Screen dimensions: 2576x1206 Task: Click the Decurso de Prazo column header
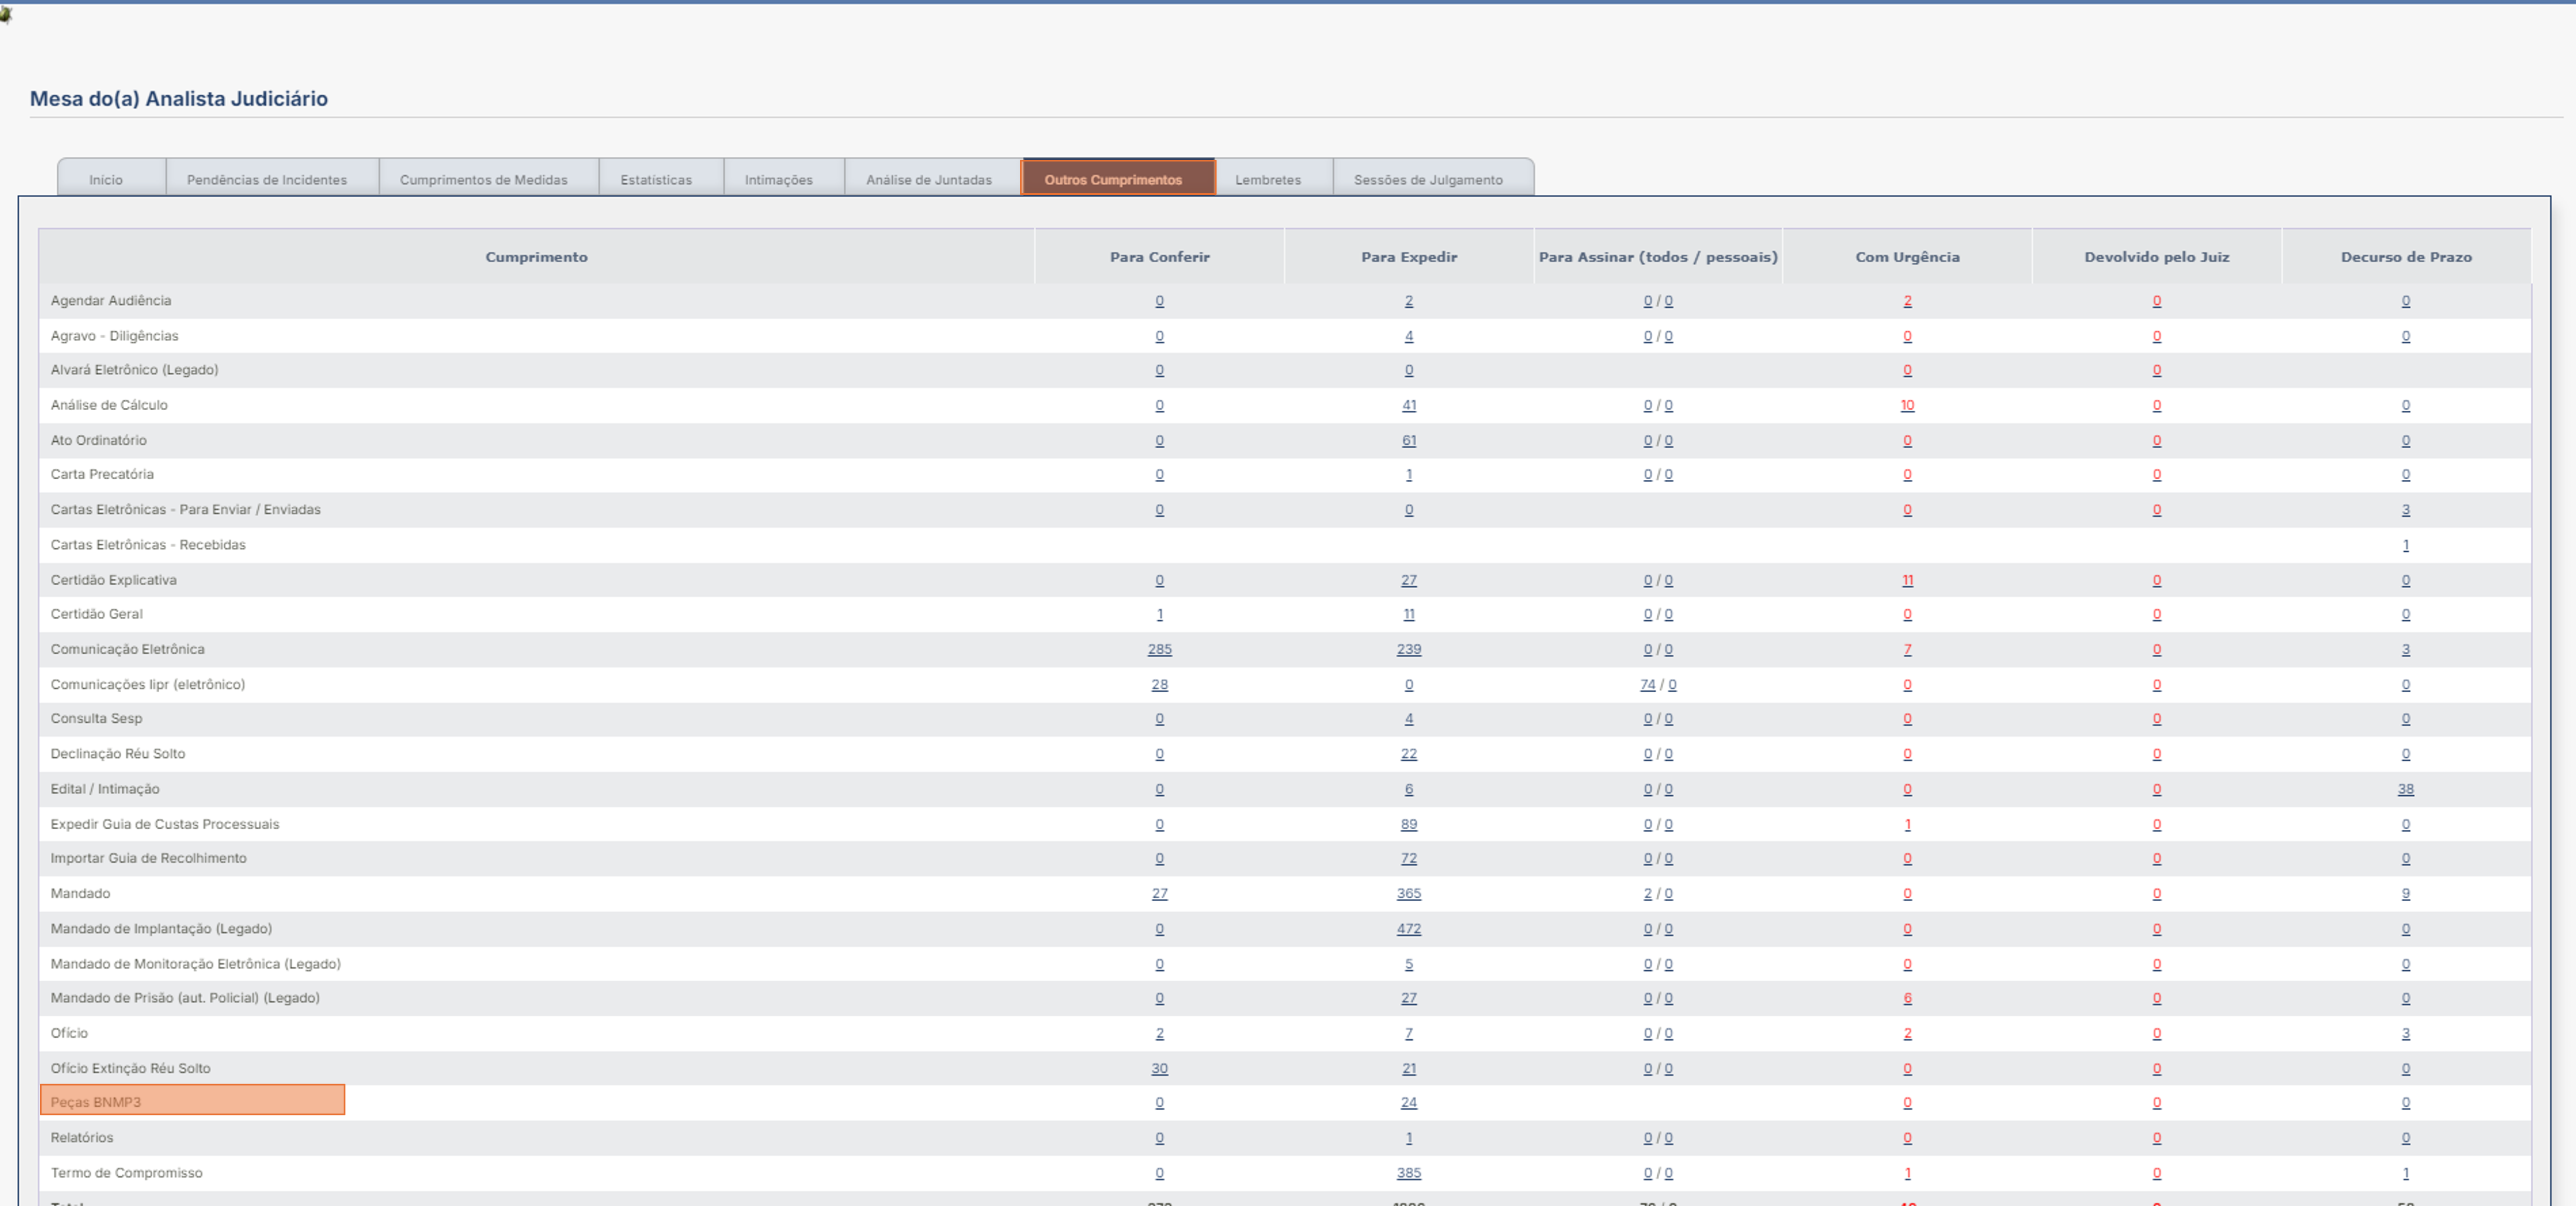click(2406, 257)
